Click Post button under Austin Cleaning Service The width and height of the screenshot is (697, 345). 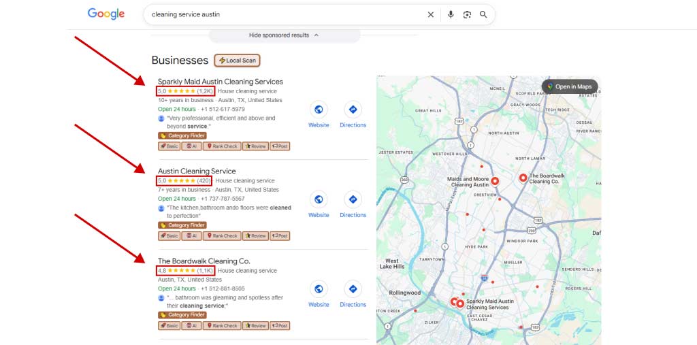(280, 236)
